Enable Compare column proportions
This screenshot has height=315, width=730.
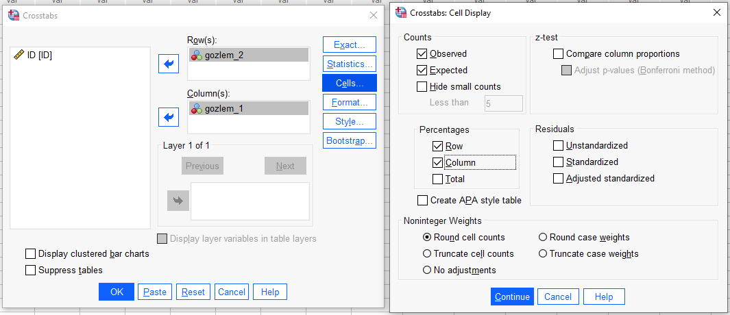[558, 54]
